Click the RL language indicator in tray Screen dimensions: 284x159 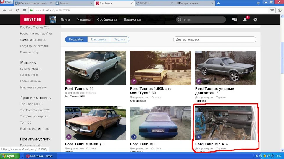(257, 156)
